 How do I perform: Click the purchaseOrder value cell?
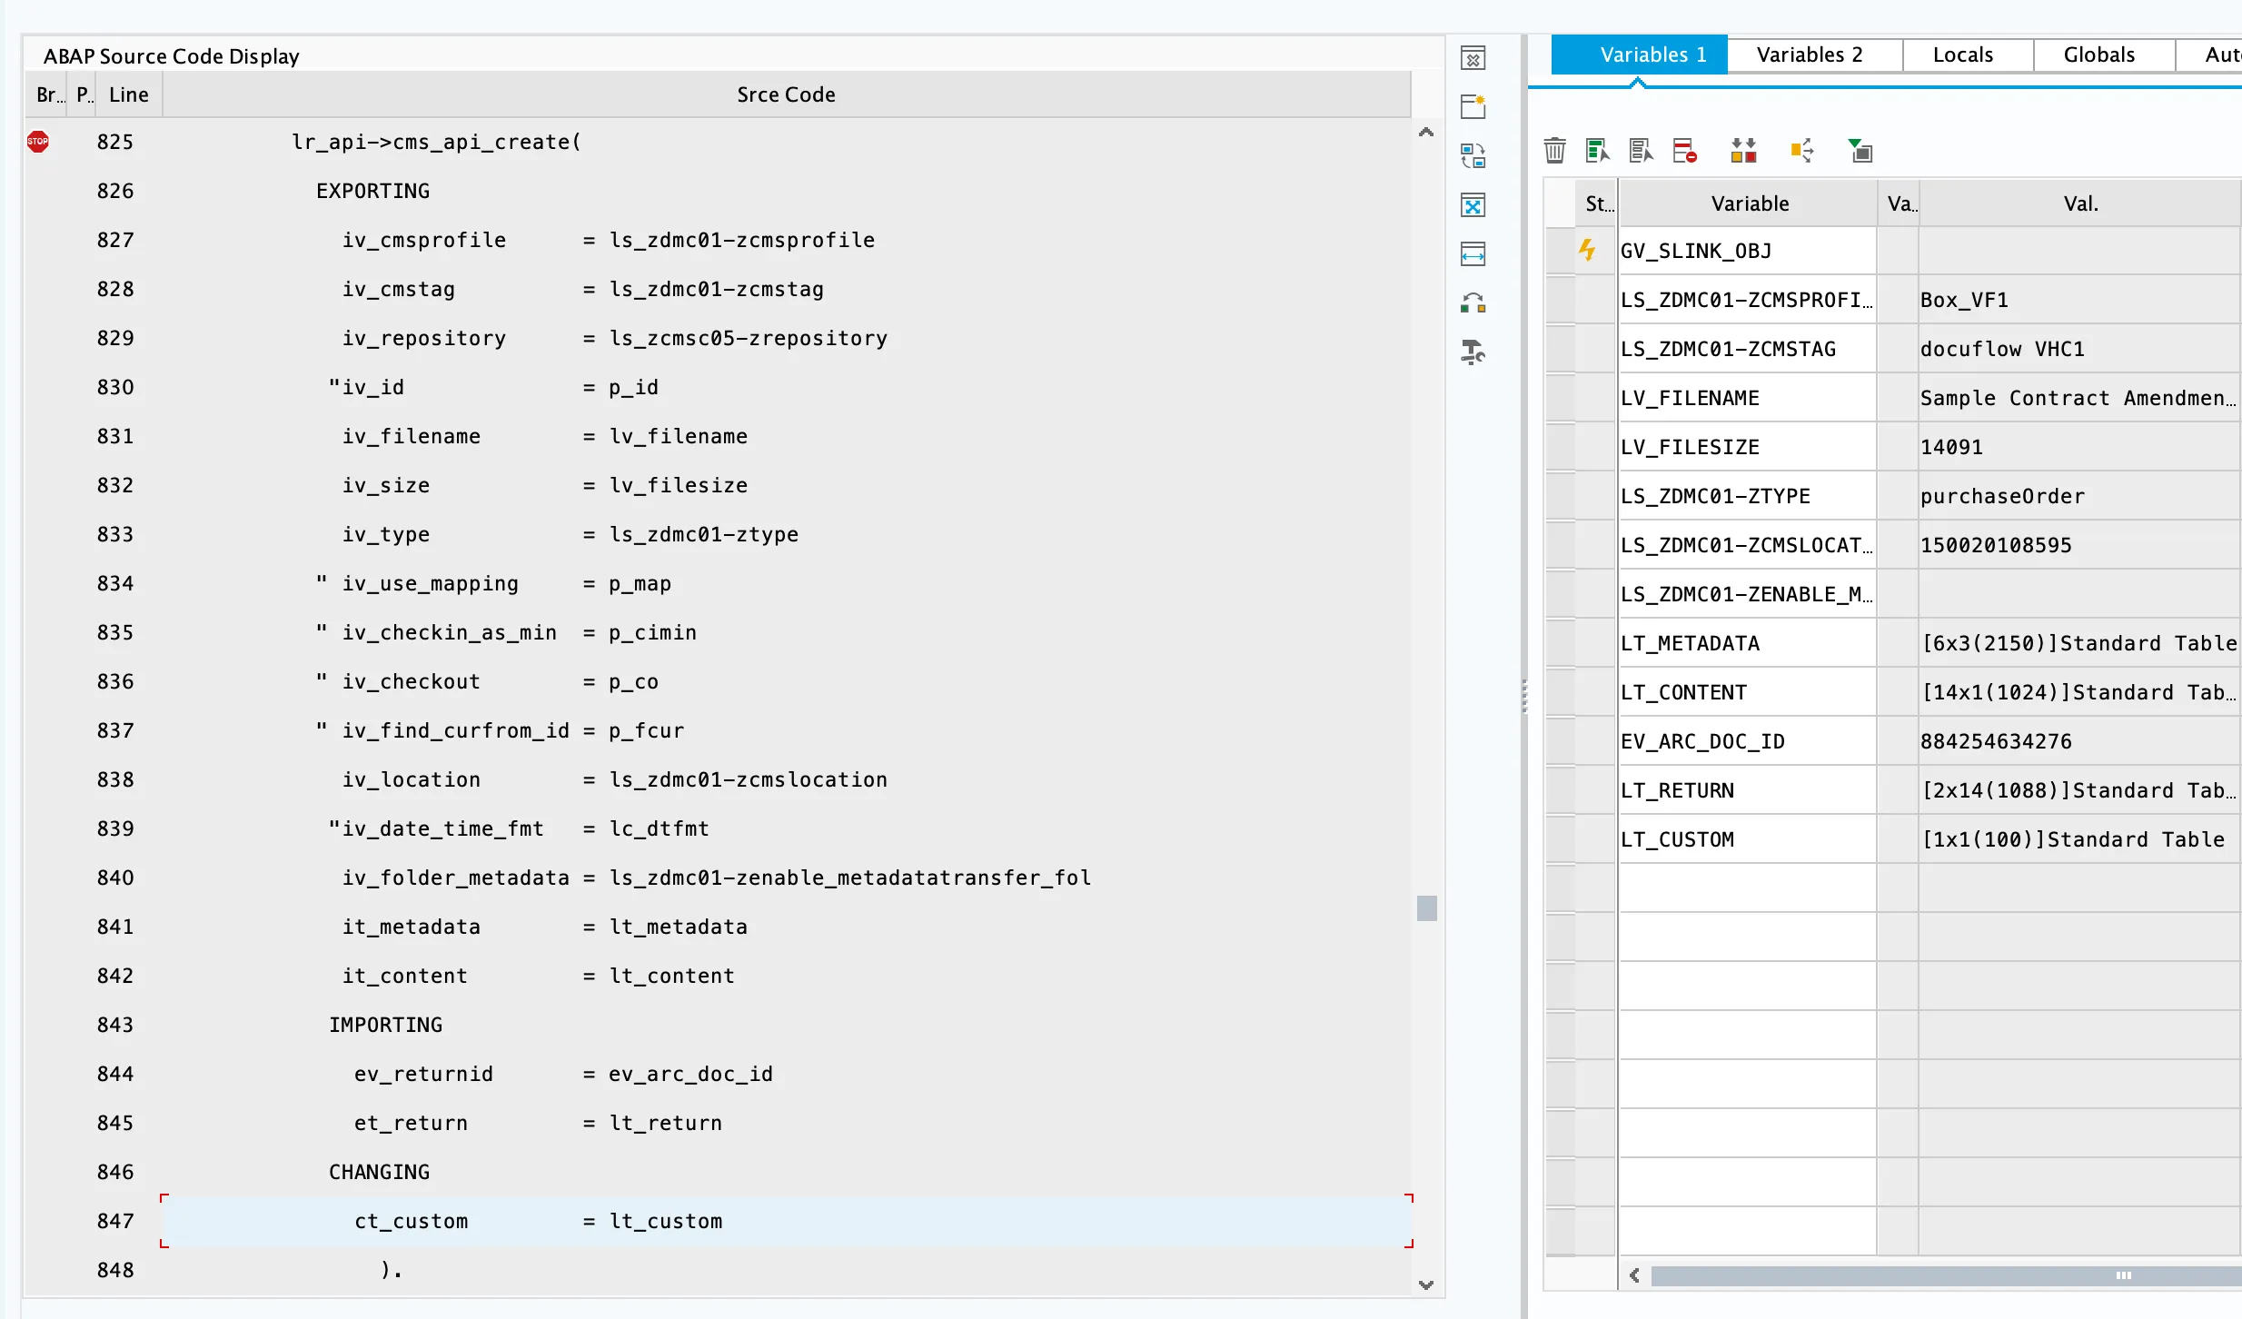tap(2079, 496)
